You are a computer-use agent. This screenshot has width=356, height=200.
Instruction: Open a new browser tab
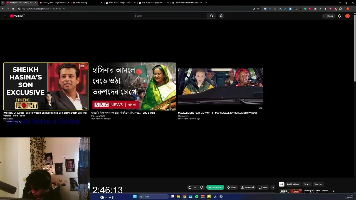[x=206, y=3]
